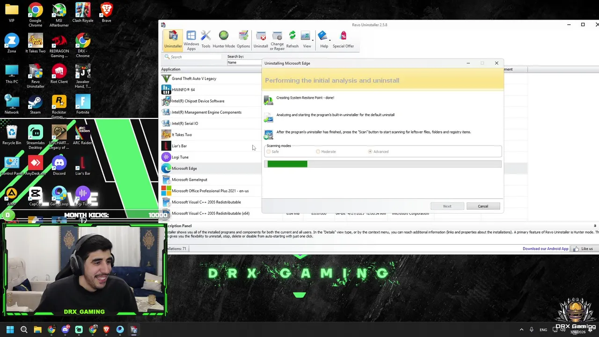This screenshot has height=337, width=599.
Task: Open Clash Royale desktop shortcut
Action: tap(83, 13)
